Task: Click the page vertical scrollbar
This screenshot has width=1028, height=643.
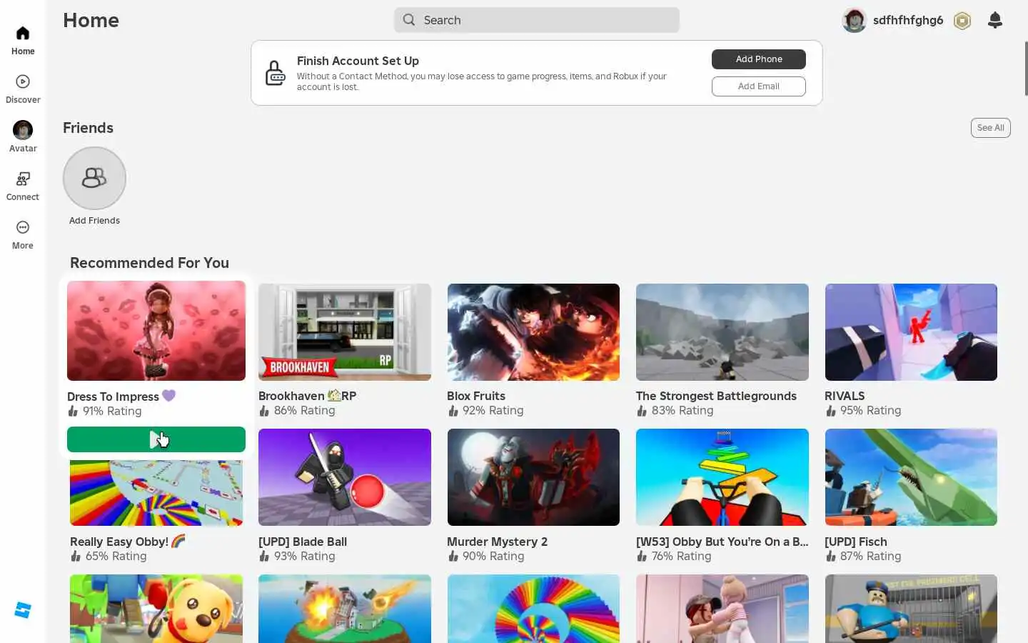Action: point(1025,68)
